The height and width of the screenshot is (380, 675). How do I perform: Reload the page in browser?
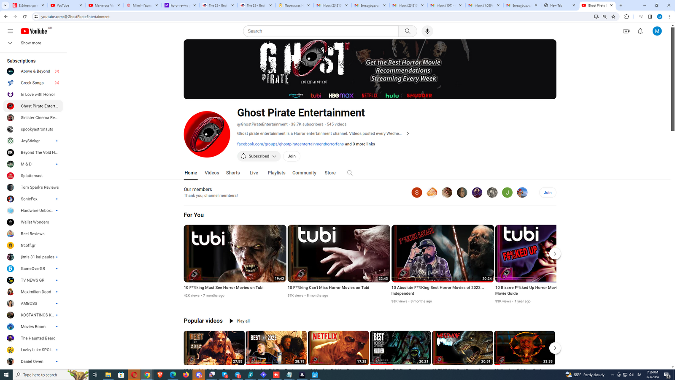click(25, 16)
